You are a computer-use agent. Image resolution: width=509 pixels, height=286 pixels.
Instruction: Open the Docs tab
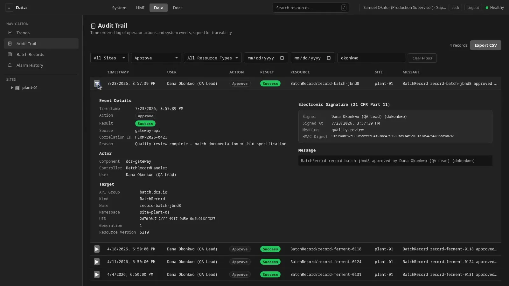(178, 8)
